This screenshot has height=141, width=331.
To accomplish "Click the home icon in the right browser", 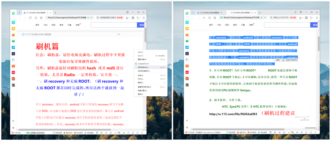I will click(x=209, y=18).
